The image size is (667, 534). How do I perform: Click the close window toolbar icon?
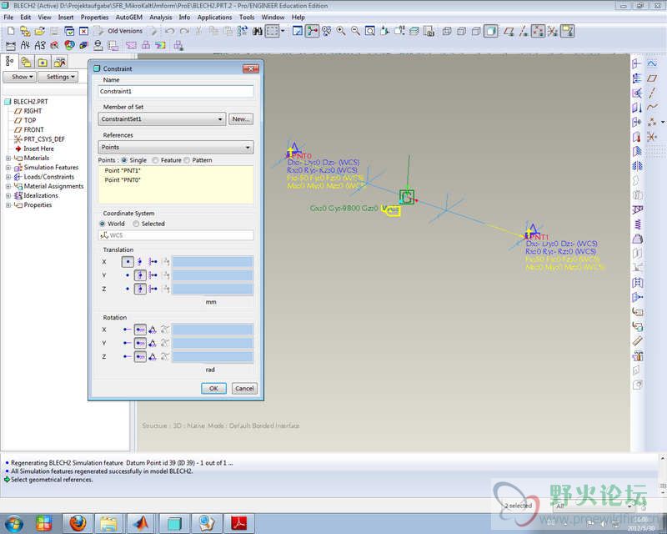[x=84, y=31]
